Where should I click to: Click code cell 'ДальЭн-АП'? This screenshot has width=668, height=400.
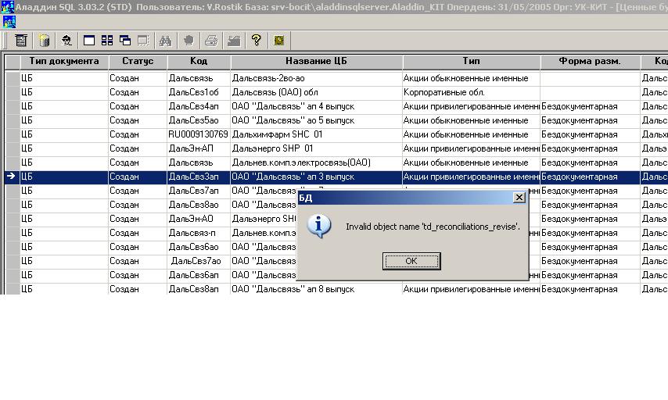pos(199,148)
